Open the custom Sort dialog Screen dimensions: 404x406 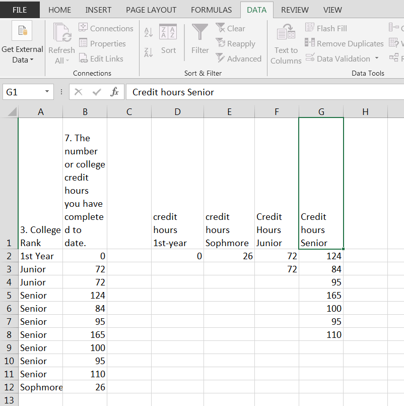click(x=168, y=39)
